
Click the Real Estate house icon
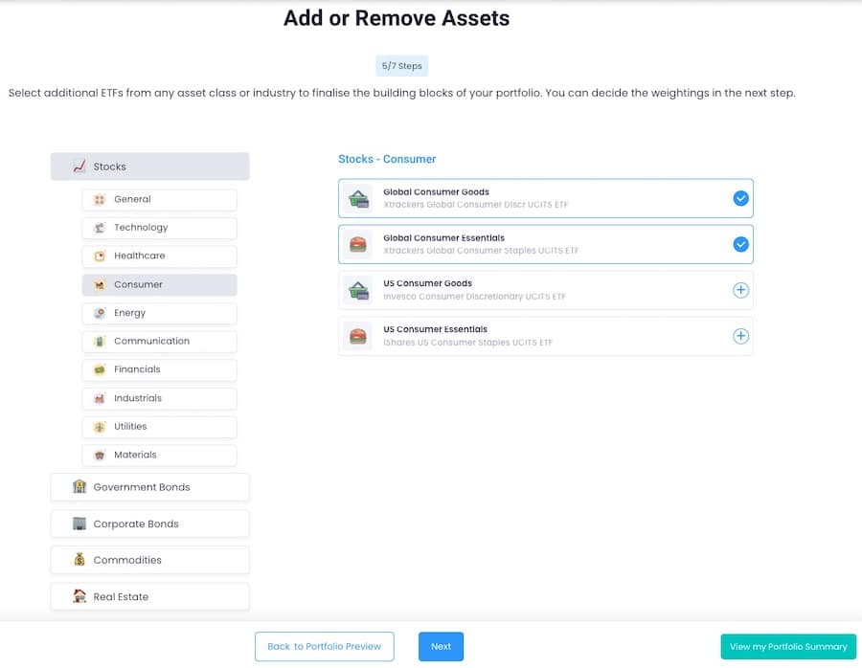[79, 596]
